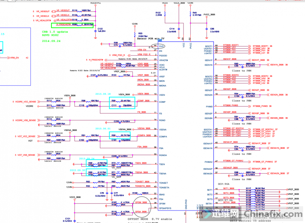Click the SETA1 pin label at pin 18
Viewport: 305px width, 223px height.
click(x=209, y=204)
